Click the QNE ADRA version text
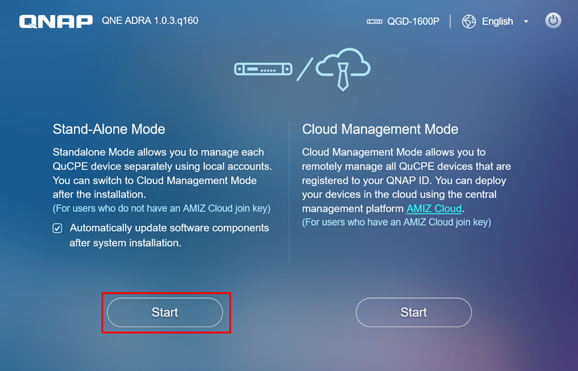The image size is (578, 371). pyautogui.click(x=150, y=21)
